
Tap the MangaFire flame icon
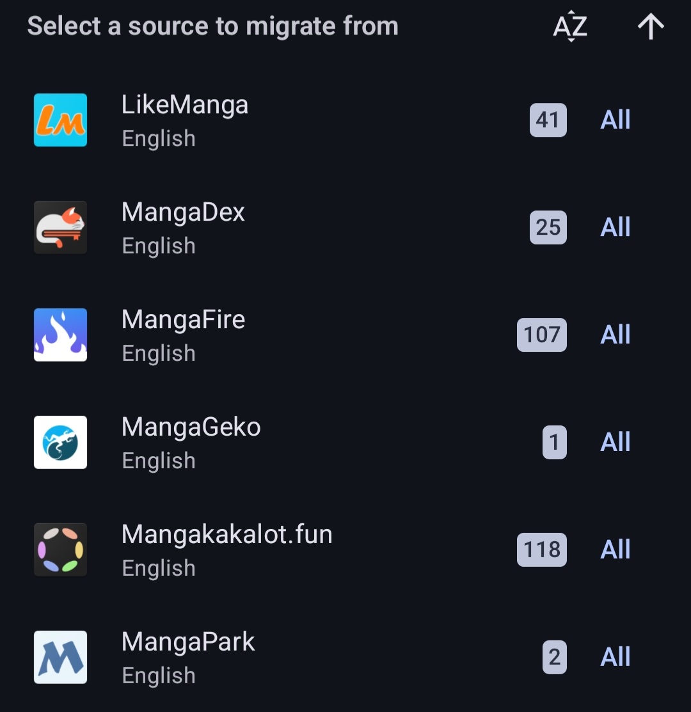[60, 335]
